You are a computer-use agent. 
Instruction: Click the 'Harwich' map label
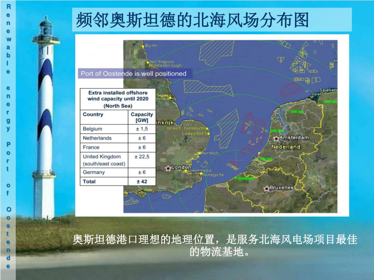(x=210, y=153)
